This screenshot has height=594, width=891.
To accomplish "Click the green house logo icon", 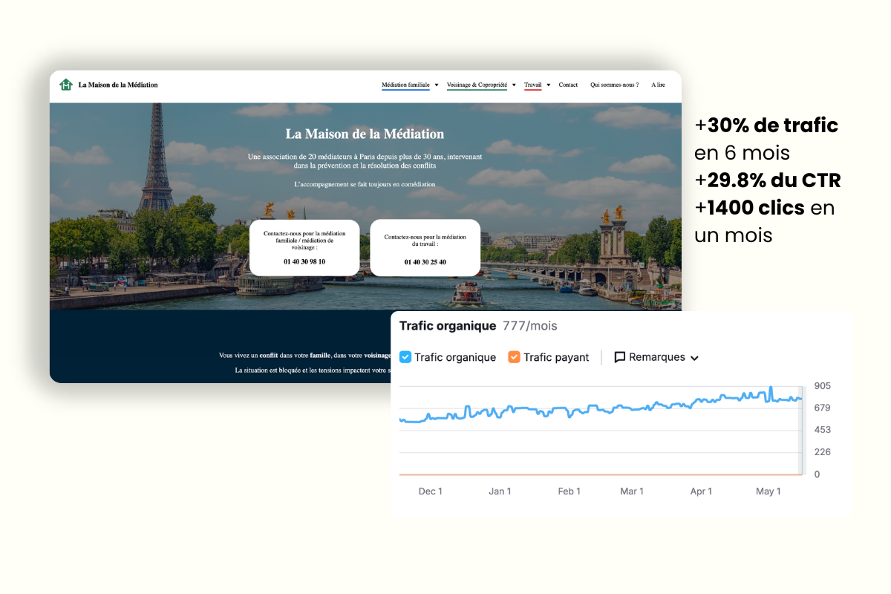I will coord(66,85).
